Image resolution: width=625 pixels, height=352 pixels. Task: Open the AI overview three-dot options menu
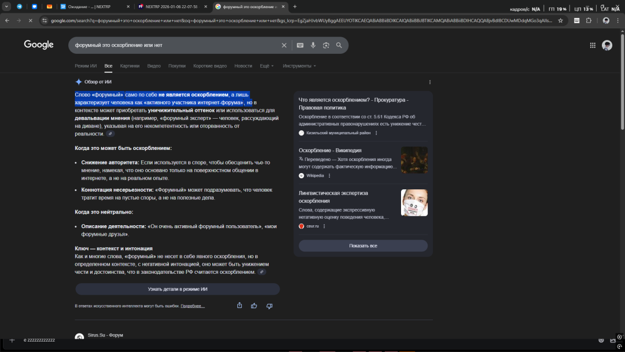429,82
